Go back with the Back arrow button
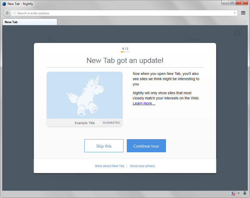 coord(7,13)
